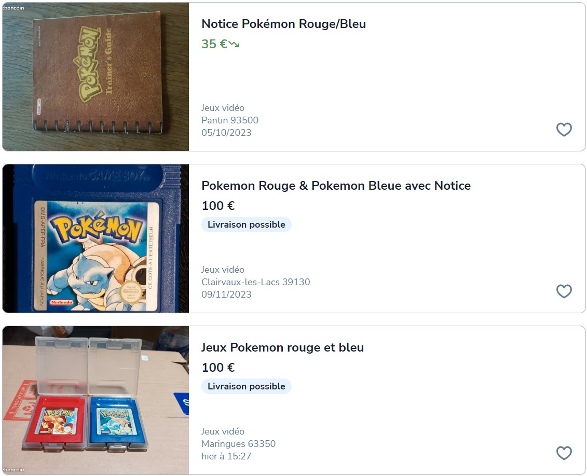Open the Jeux Pokemon rouge et bleu title
Viewport: 587px width, 476px height.
[283, 347]
